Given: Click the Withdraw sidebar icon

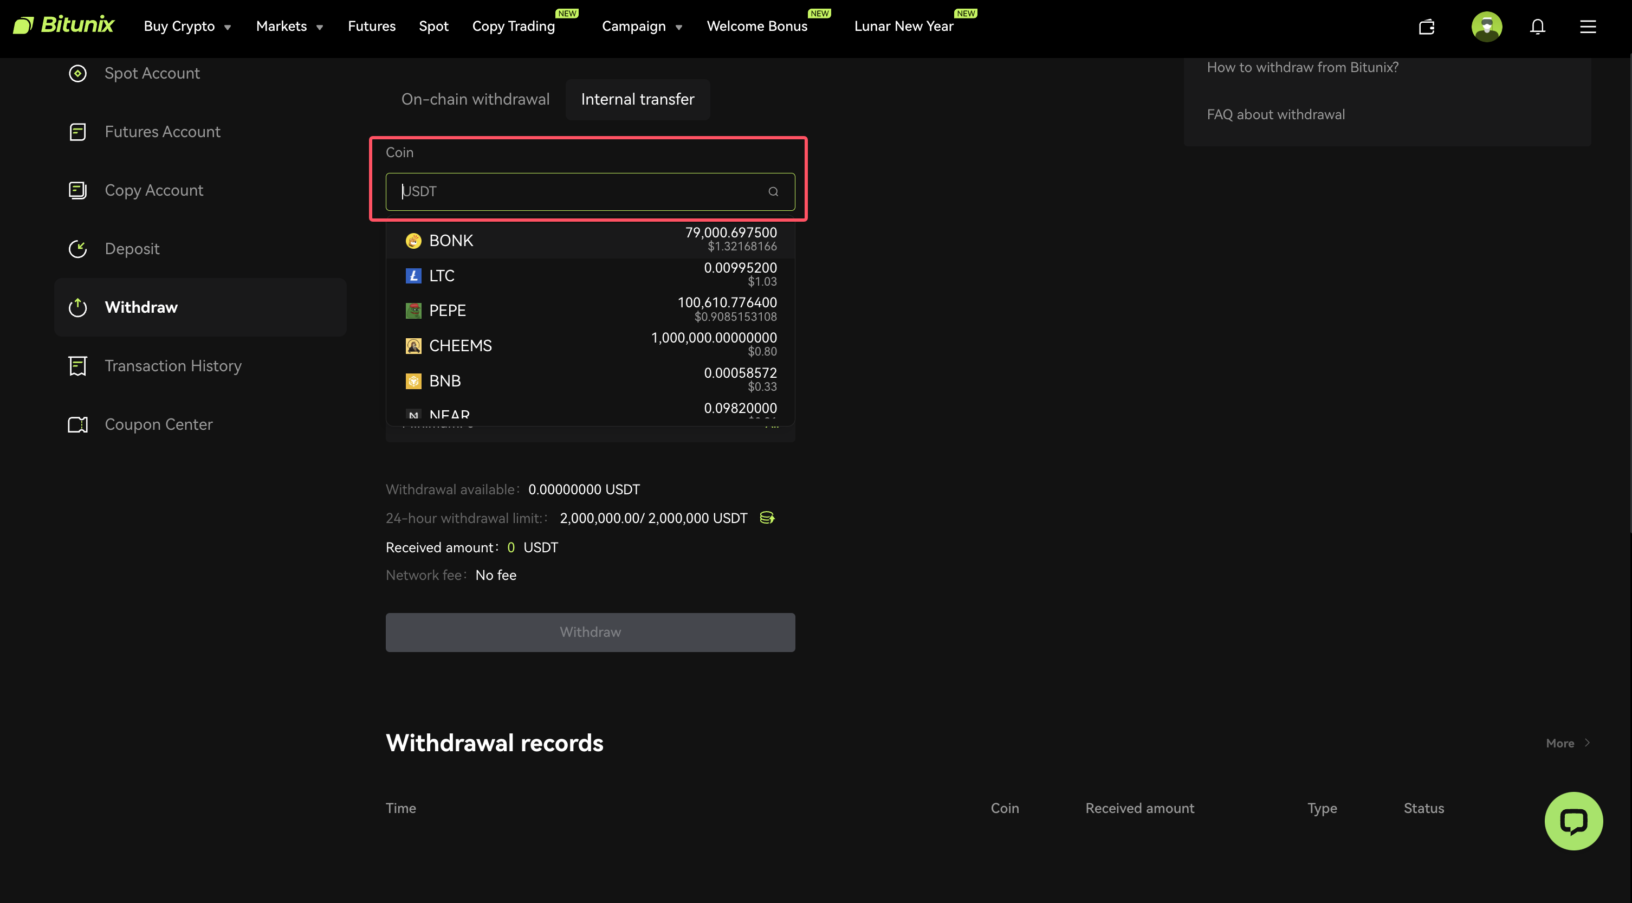Looking at the screenshot, I should (77, 307).
